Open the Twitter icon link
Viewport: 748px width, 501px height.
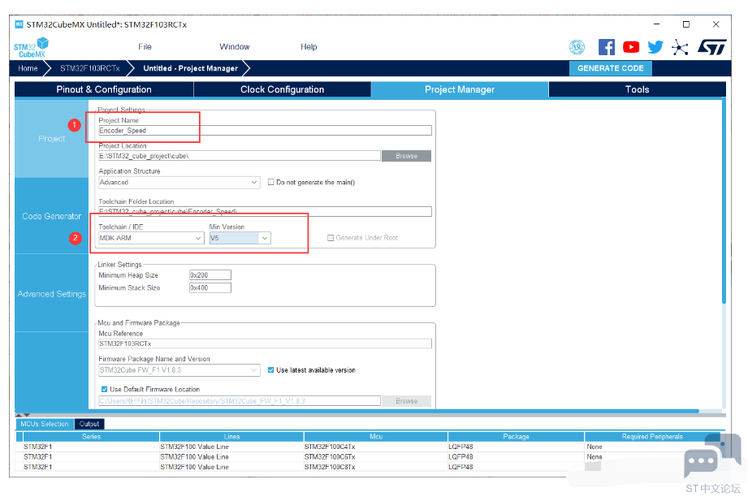[x=655, y=47]
